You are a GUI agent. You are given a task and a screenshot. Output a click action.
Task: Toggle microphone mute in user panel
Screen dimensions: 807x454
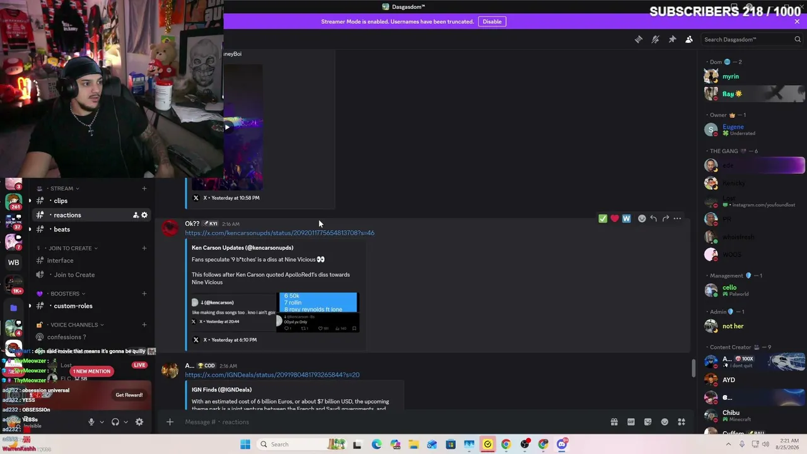coord(91,422)
